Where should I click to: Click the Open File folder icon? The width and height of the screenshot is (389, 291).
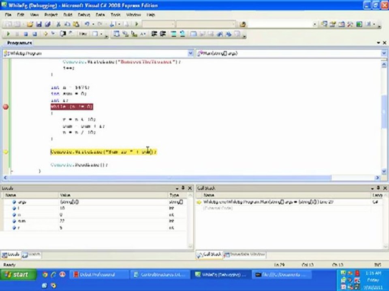(x=30, y=24)
